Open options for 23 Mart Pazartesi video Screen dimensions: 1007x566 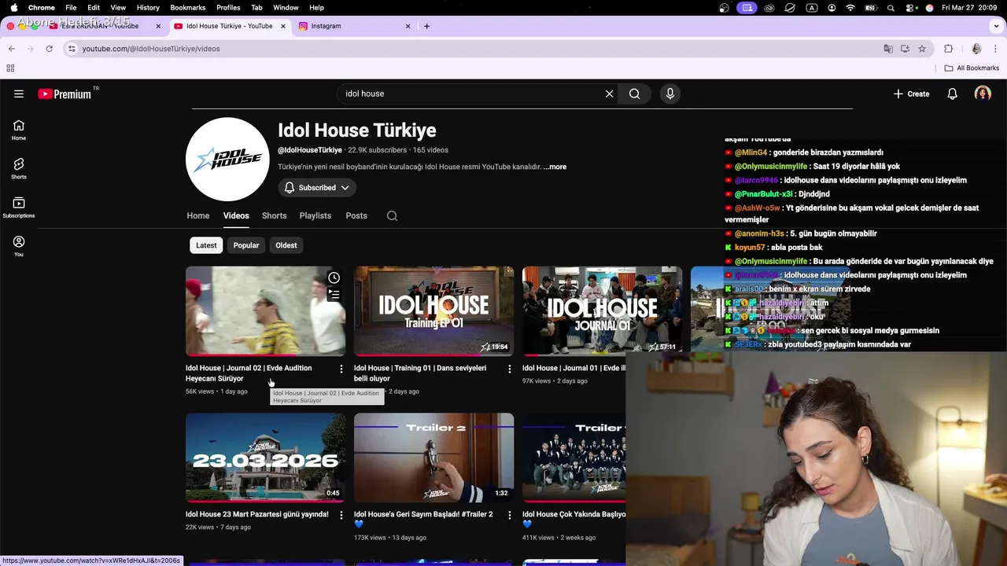pyautogui.click(x=341, y=515)
